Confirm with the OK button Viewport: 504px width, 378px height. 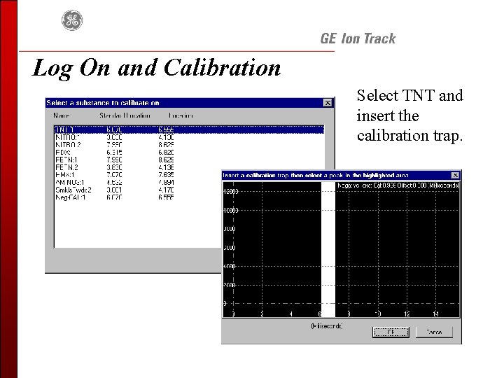pyautogui.click(x=391, y=332)
